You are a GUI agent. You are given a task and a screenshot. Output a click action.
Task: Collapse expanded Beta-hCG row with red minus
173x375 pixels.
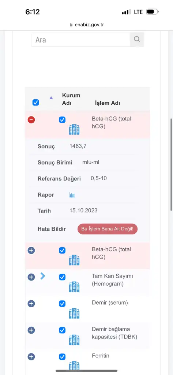31,120
